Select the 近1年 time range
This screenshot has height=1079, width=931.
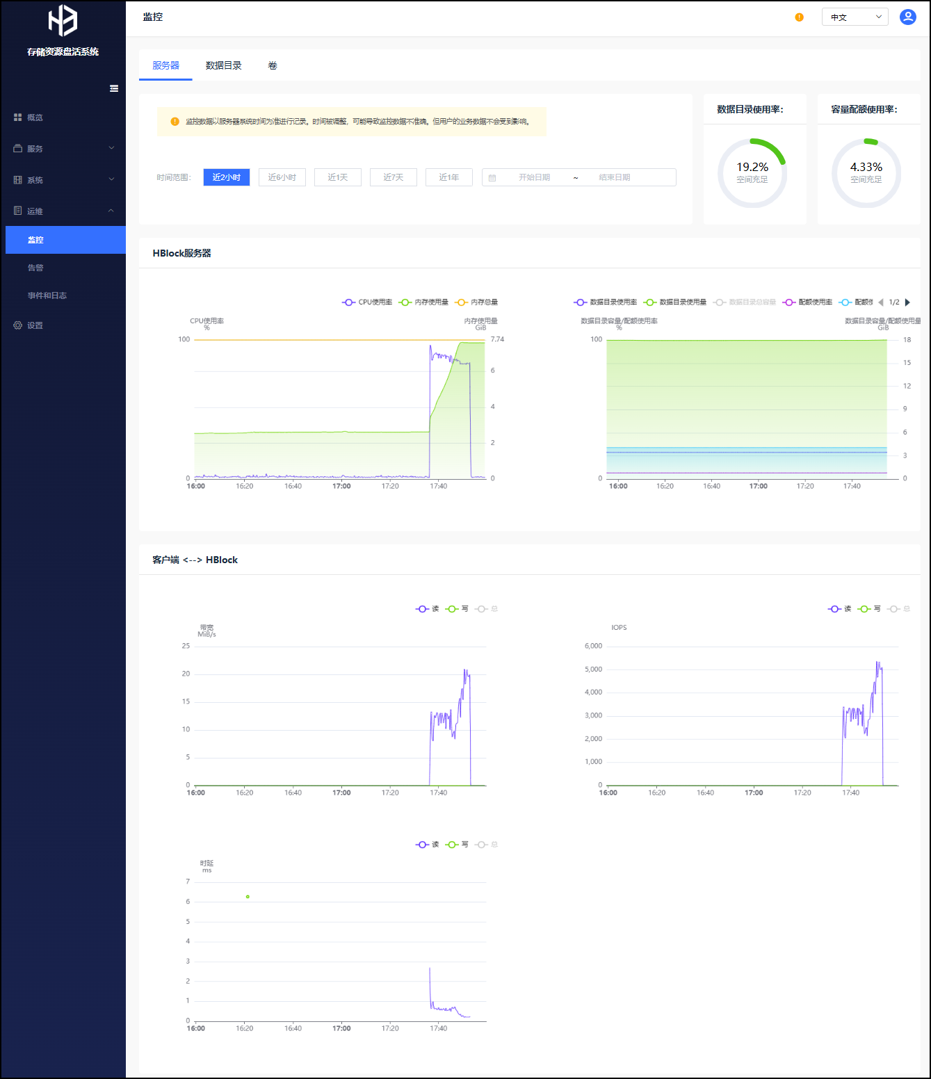[x=448, y=177]
